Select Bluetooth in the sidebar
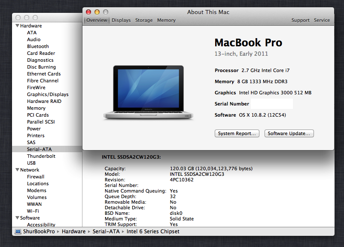This screenshot has height=247, width=344. coord(38,46)
